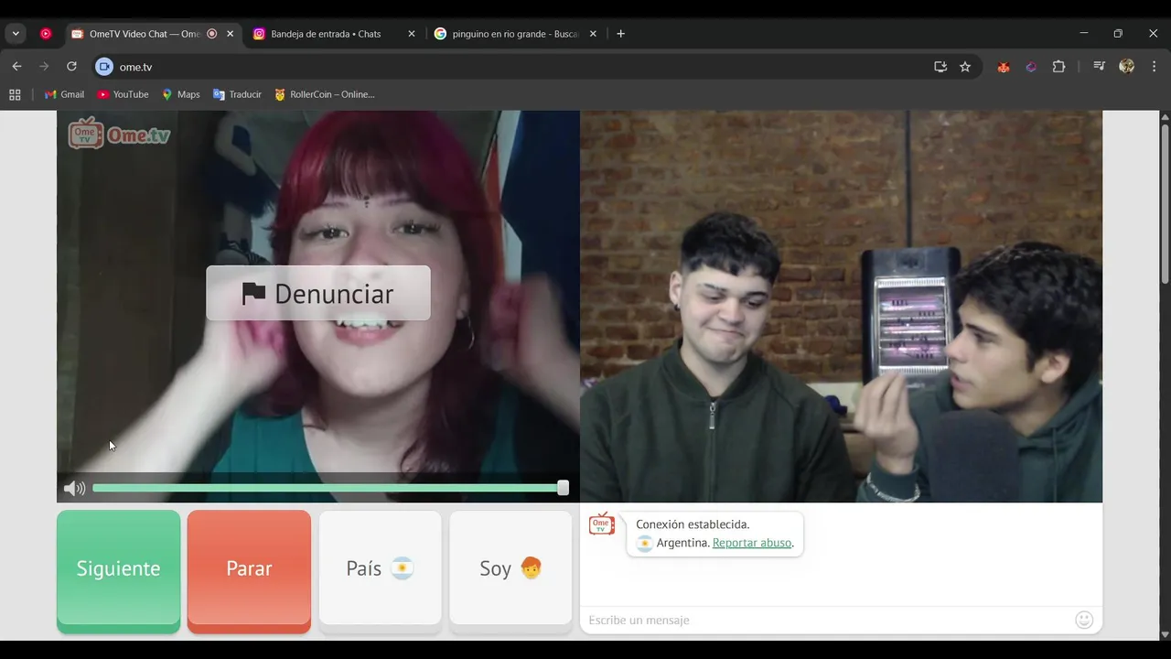
Task: Close the Google search tab
Action: pos(593,34)
